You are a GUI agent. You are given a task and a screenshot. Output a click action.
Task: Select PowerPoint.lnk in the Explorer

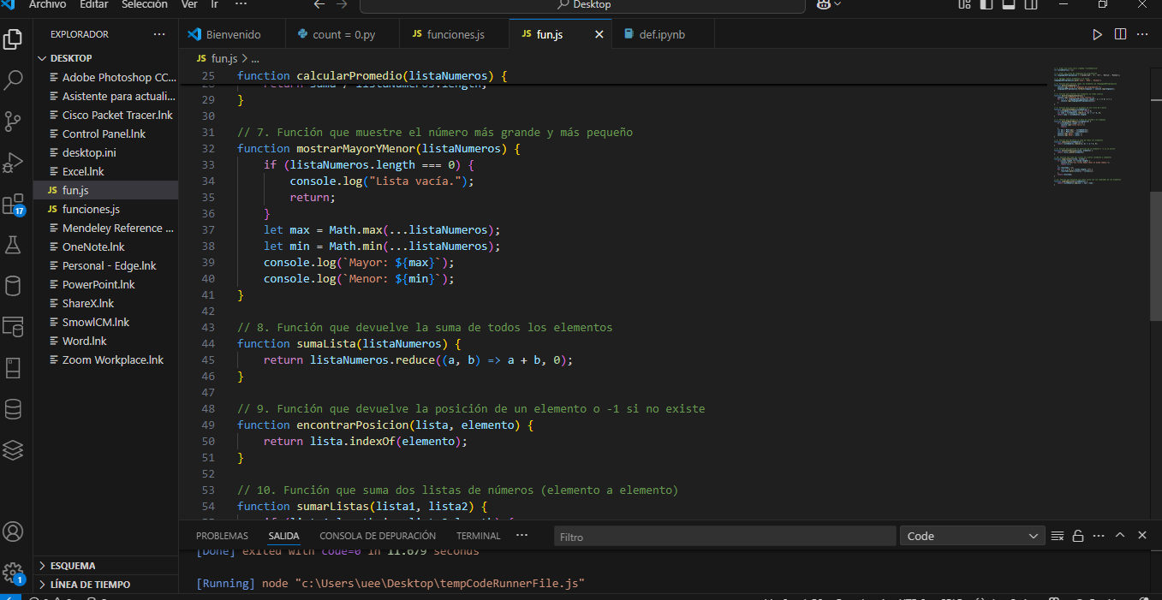[105, 284]
